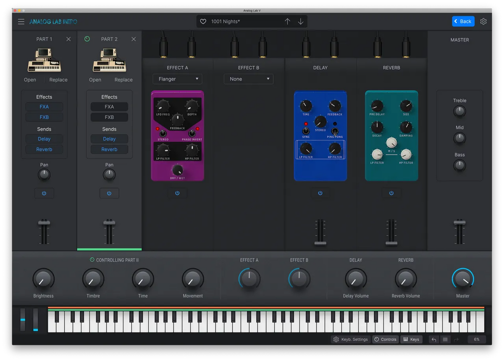
Task: Switch to the Controls tab at the bottom
Action: 385,339
